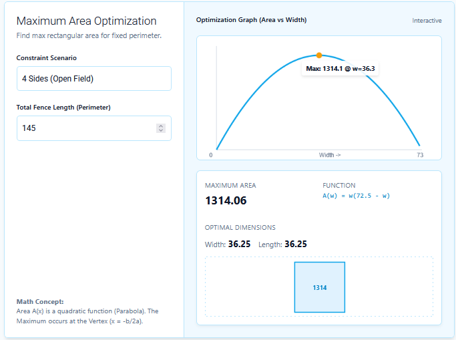
Task: Click the Max 1314.1 tooltip label
Action: coord(340,69)
